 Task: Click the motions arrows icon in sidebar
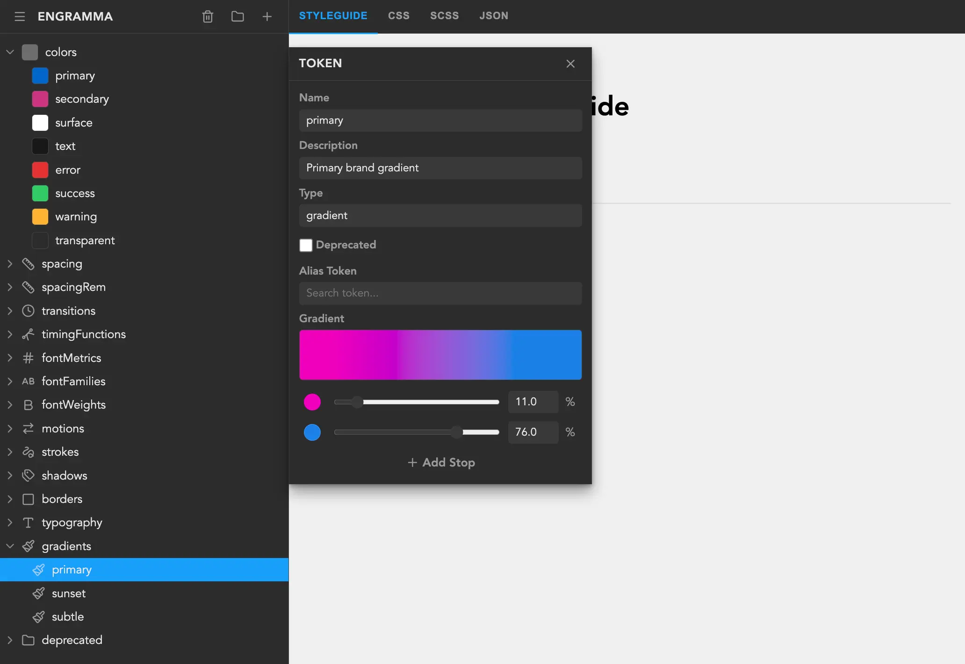29,428
